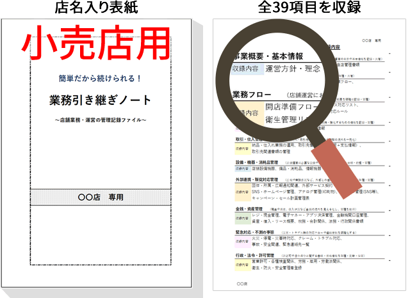
Task: Click the gray 〇〇店 専用 name band
Action: coord(101,197)
